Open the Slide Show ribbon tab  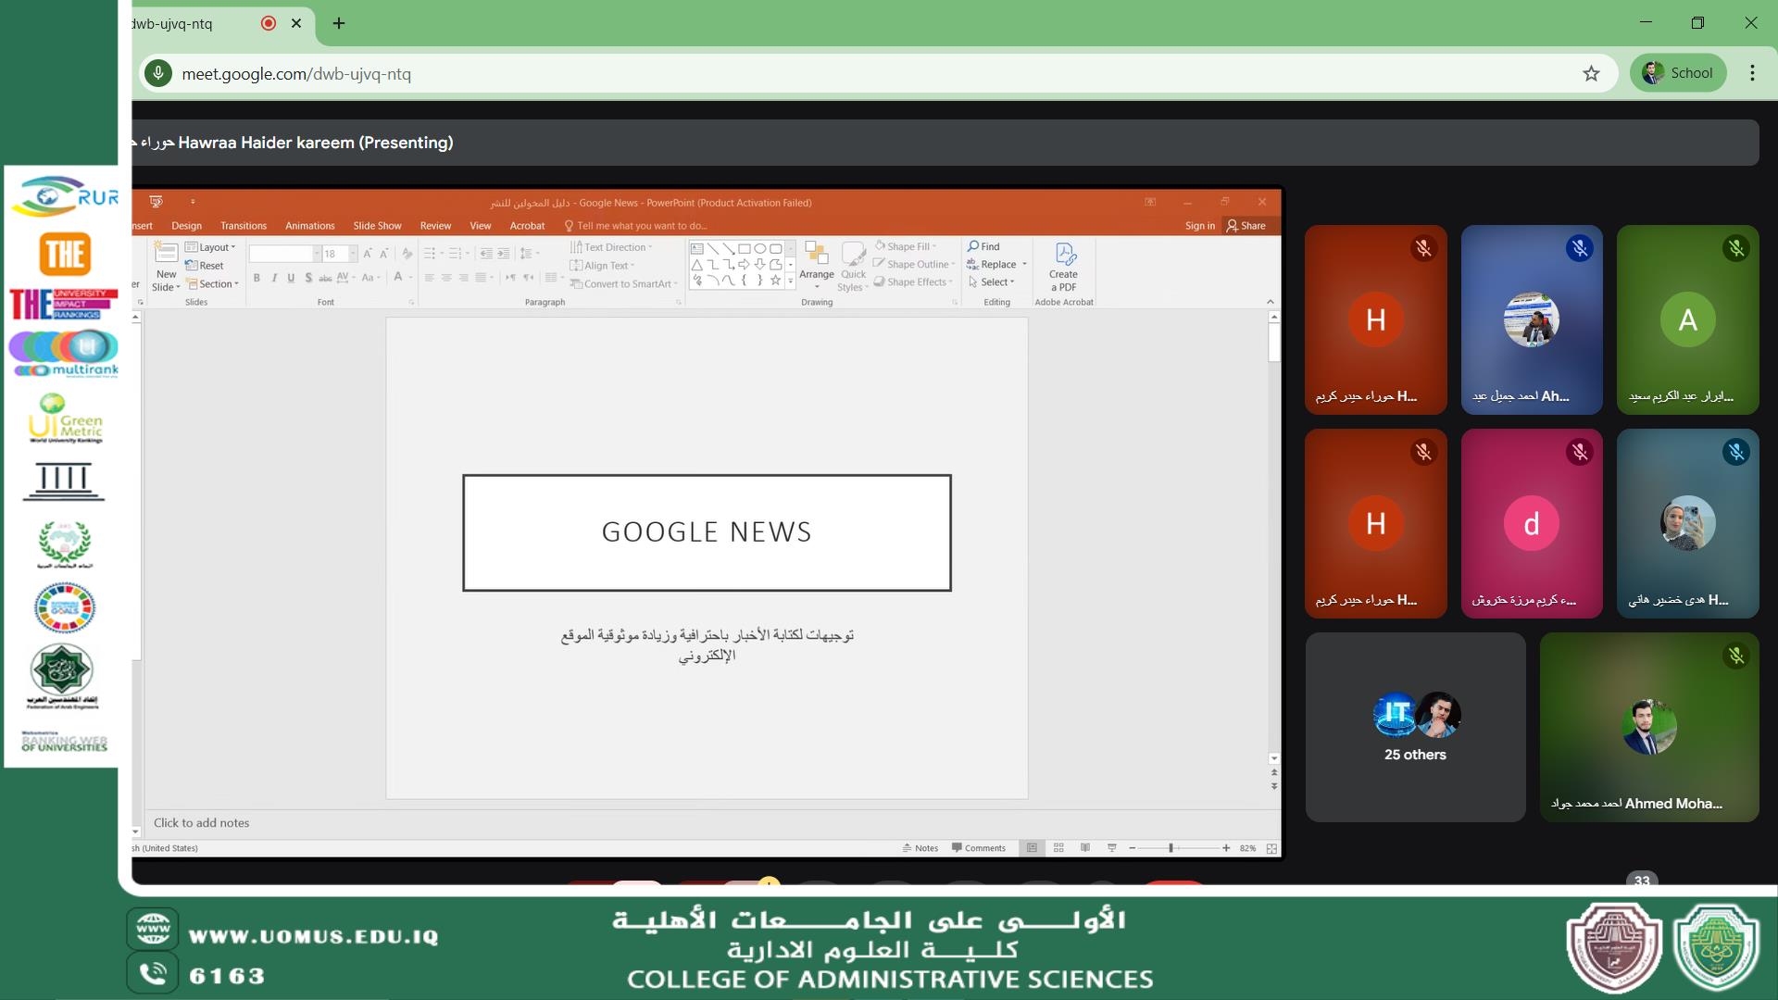pos(377,226)
